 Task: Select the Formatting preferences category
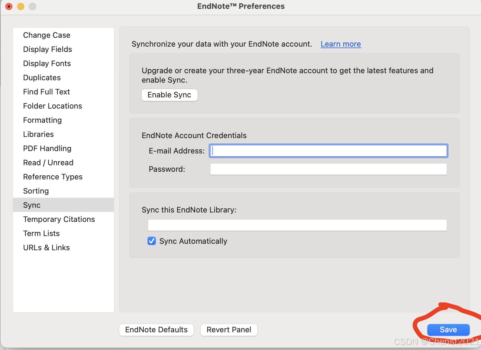42,120
